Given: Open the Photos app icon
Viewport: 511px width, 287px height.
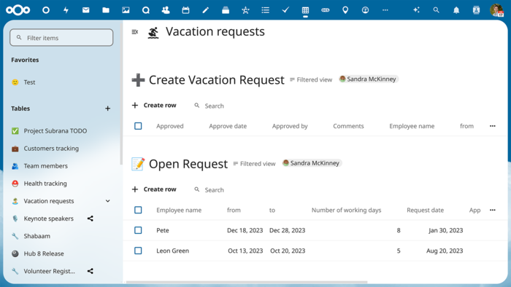Looking at the screenshot, I should click(x=126, y=10).
